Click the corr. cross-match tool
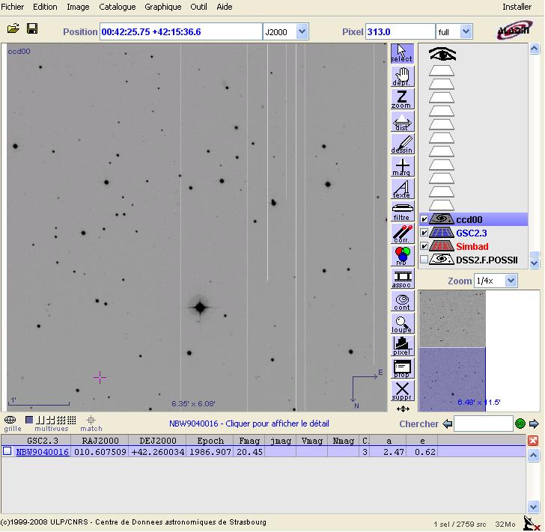 (x=402, y=233)
